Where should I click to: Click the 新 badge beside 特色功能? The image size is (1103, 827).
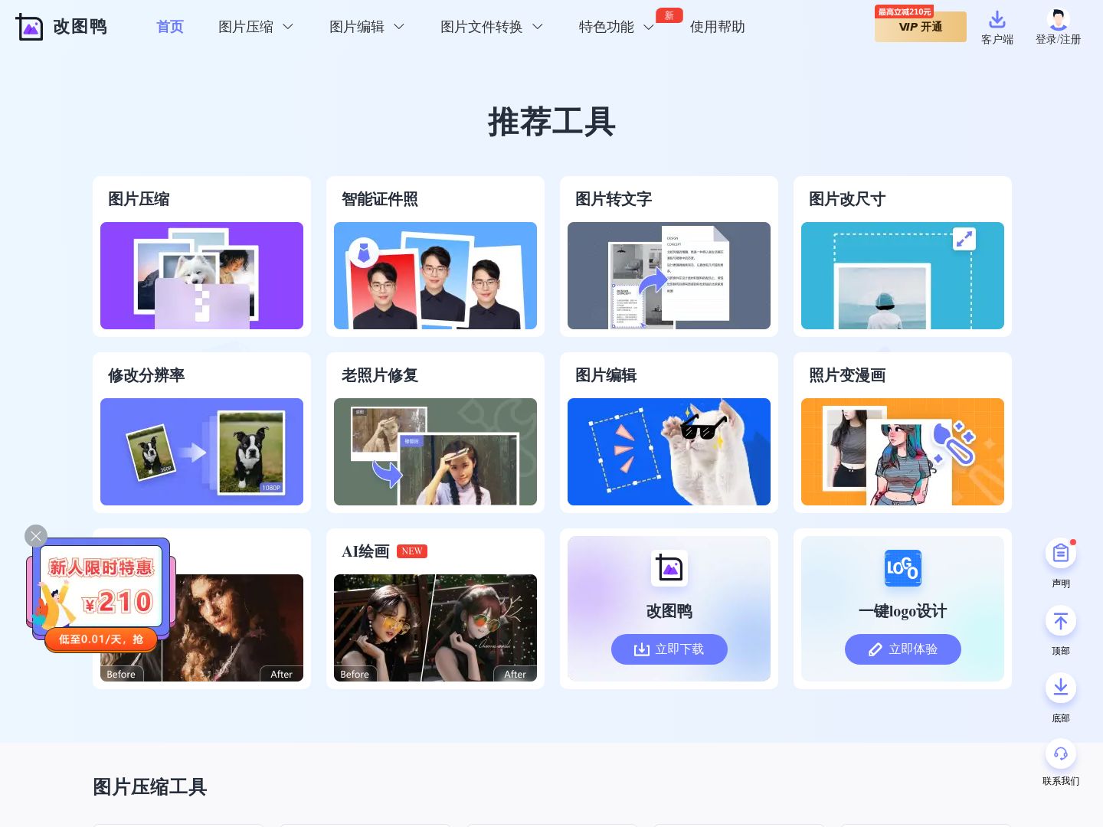click(669, 15)
